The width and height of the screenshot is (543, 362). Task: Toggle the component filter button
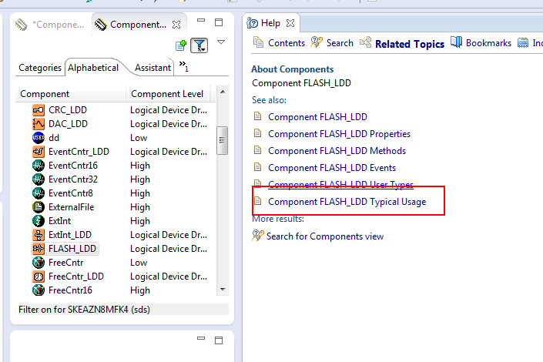point(199,45)
